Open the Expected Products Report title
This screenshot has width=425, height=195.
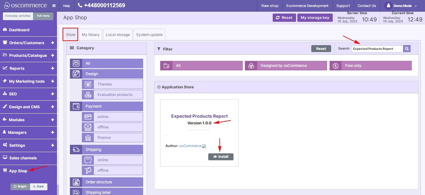click(199, 116)
